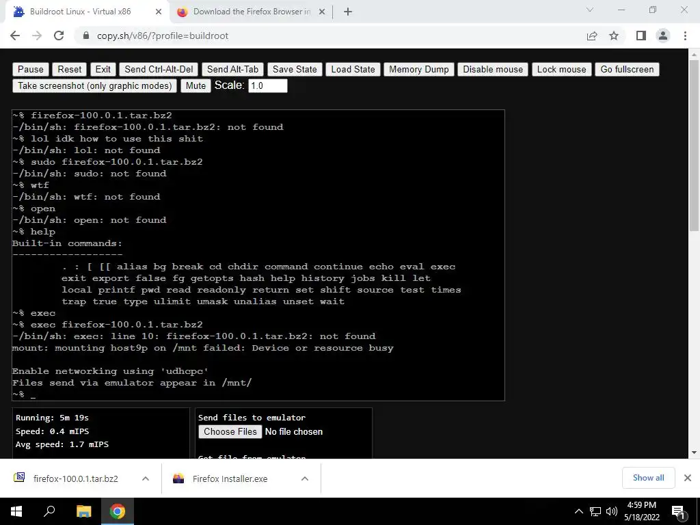This screenshot has width=700, height=525.
Task: Click Chrome icon in taskbar
Action: pyautogui.click(x=118, y=511)
